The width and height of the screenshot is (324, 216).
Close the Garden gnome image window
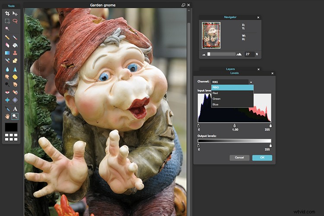188,5
